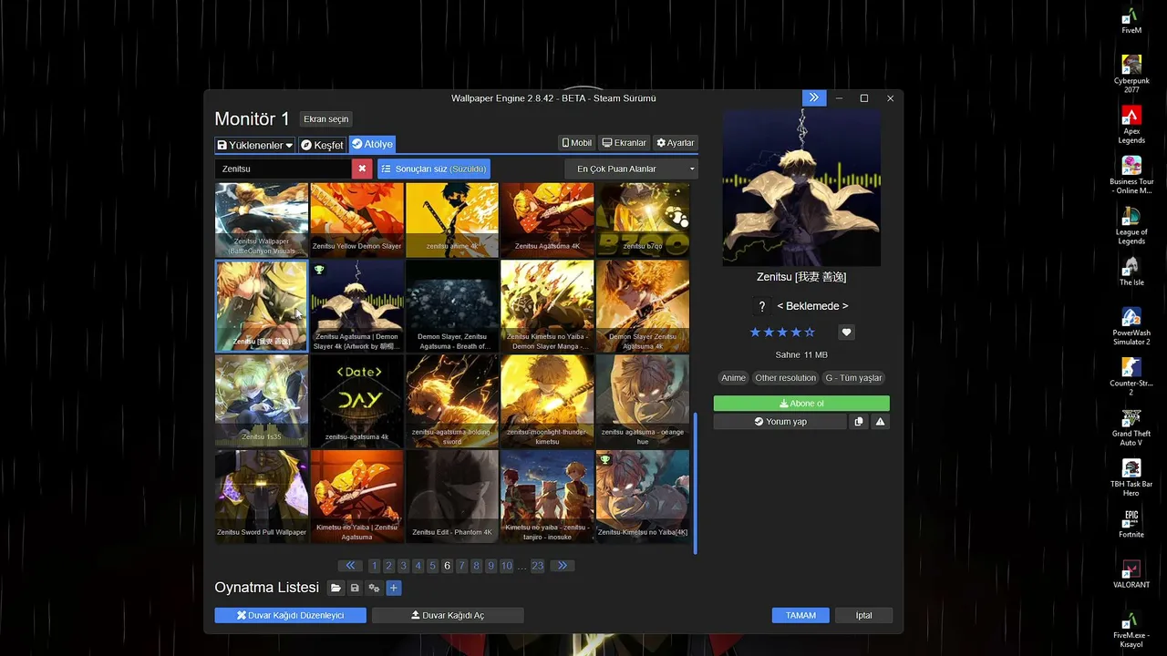Click the large wallpaper preview image
This screenshot has height=656, width=1167.
pyautogui.click(x=801, y=188)
